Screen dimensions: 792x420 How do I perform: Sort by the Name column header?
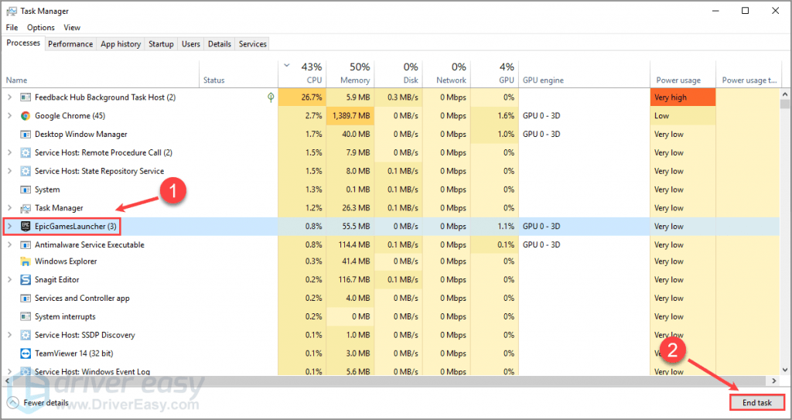pyautogui.click(x=101, y=73)
